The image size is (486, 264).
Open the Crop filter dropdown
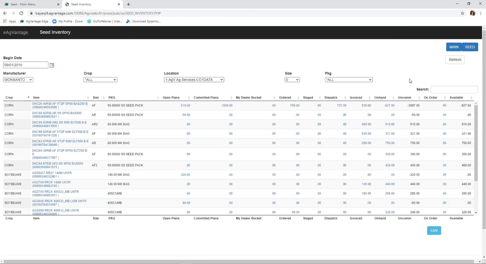100,80
